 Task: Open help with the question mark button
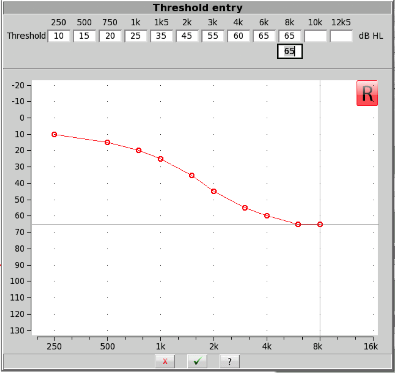(x=230, y=361)
